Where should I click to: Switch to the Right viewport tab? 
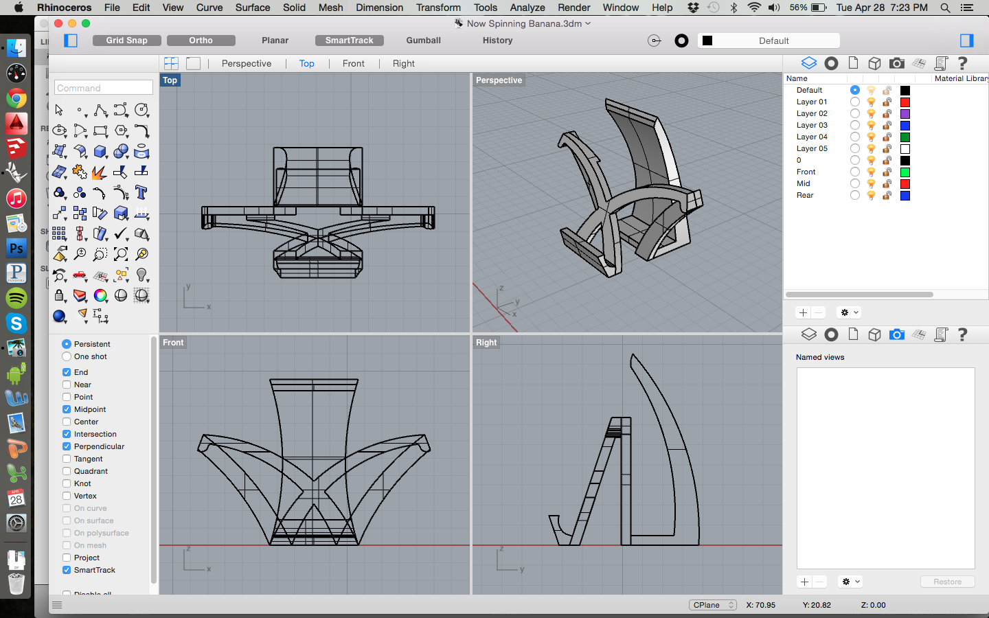(x=404, y=63)
